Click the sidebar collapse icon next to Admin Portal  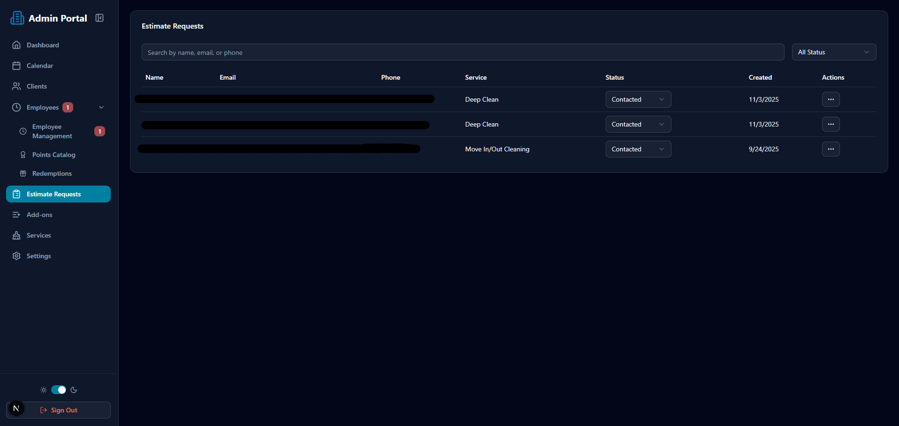[99, 17]
